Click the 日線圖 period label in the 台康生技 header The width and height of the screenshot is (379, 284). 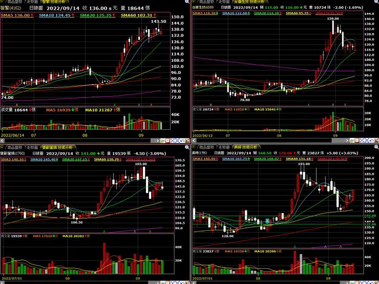coord(226,8)
